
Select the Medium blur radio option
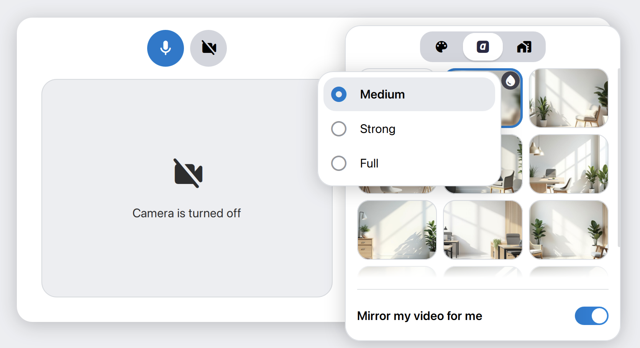click(339, 94)
